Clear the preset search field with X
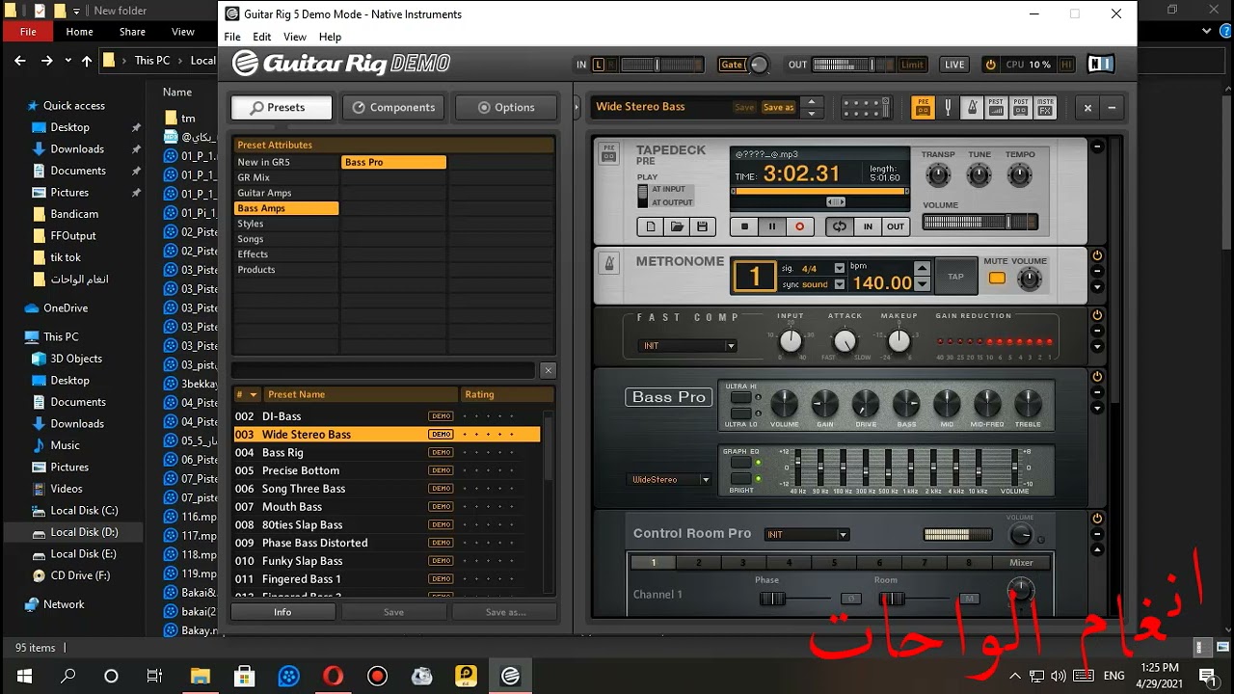Viewport: 1234px width, 694px height. 548,370
